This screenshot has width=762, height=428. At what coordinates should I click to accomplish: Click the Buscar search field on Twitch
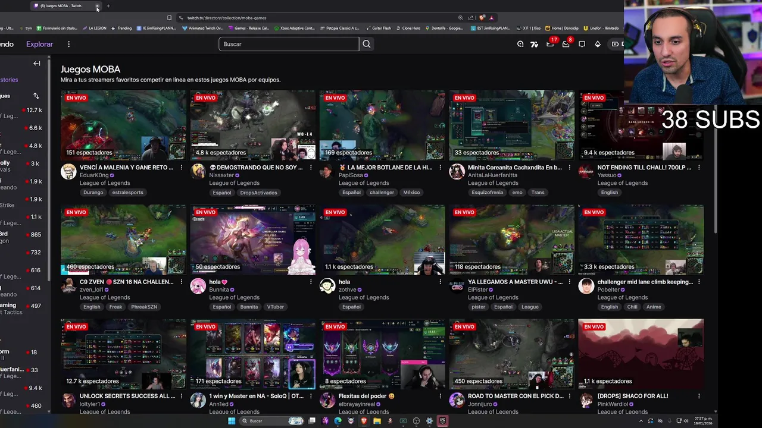(289, 44)
